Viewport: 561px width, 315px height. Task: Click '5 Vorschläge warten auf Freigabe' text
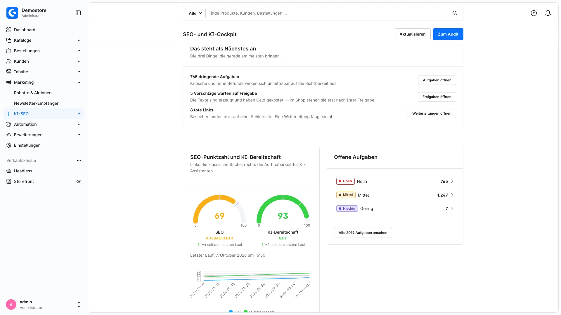pos(224,93)
